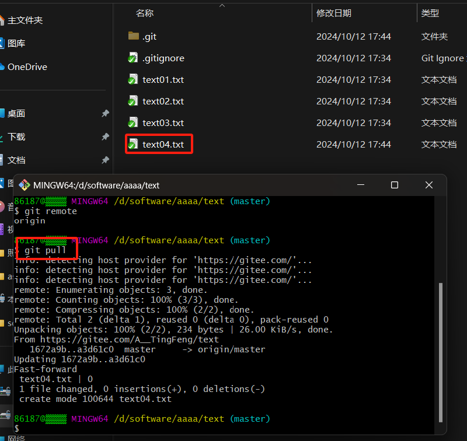This screenshot has width=467, height=441.
Task: Open OneDrive in the navigation pane
Action: 27,67
